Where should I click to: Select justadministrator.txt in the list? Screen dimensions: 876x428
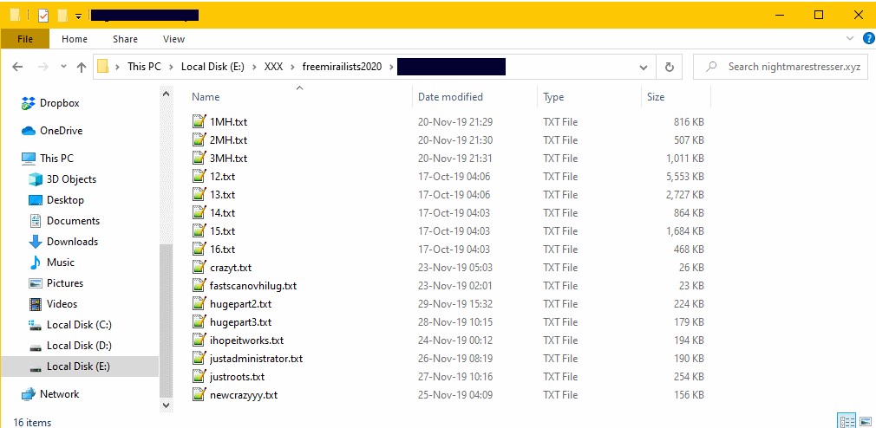pyautogui.click(x=257, y=359)
